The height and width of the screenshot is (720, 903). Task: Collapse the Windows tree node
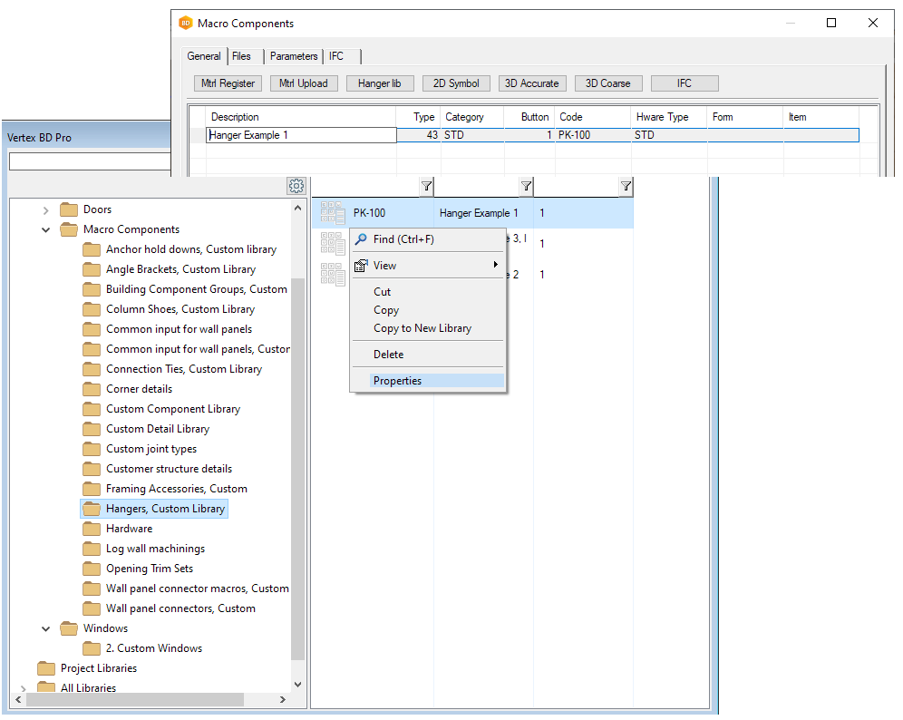[x=46, y=628]
